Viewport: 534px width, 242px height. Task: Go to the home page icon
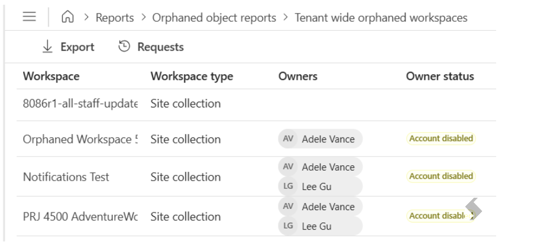[x=67, y=17]
